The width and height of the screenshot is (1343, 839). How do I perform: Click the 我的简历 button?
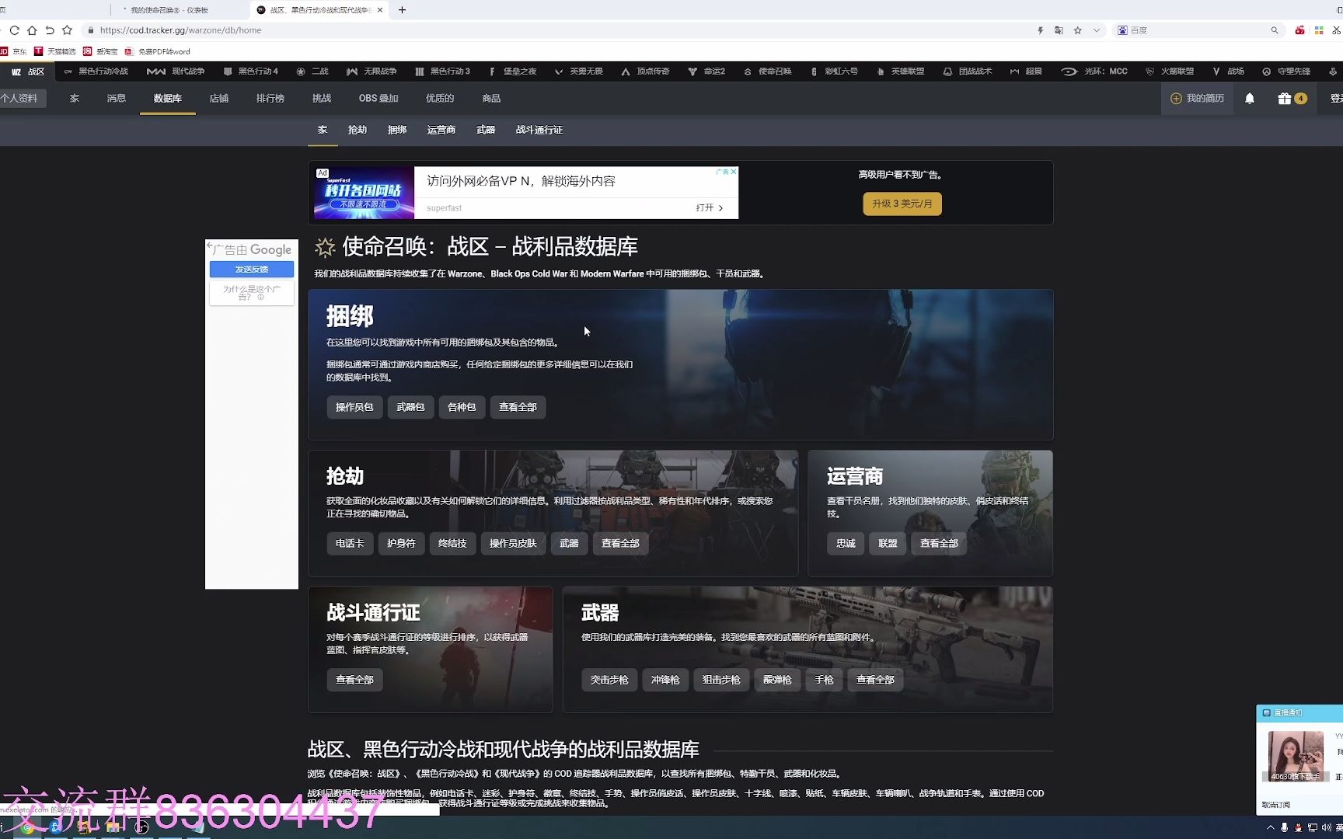tap(1197, 99)
